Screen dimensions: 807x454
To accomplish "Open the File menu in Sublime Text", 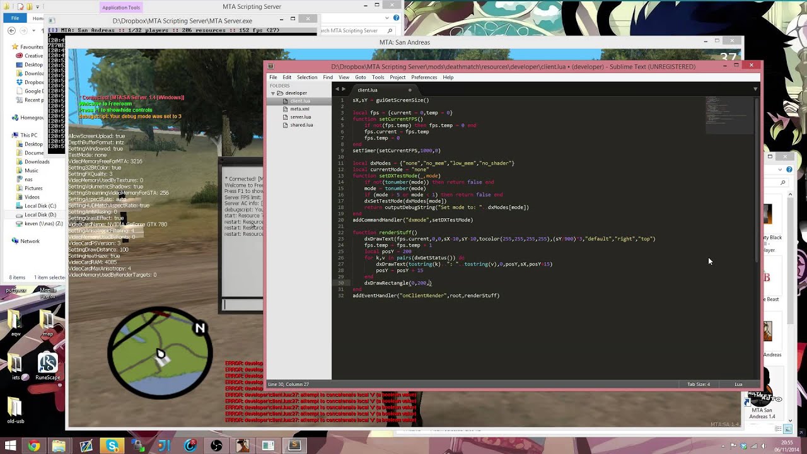I will [x=273, y=78].
